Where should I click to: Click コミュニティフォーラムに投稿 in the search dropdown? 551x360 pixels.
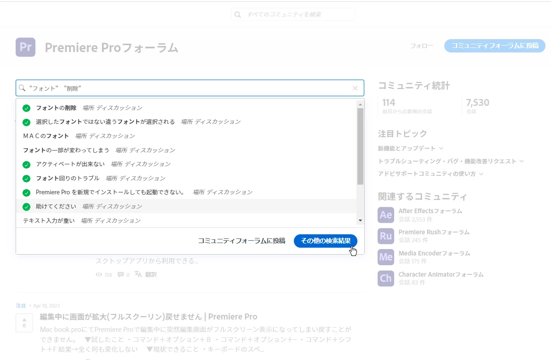point(241,241)
